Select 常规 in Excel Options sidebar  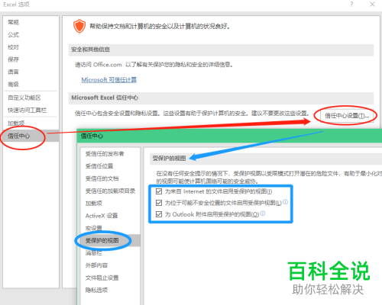(13, 22)
